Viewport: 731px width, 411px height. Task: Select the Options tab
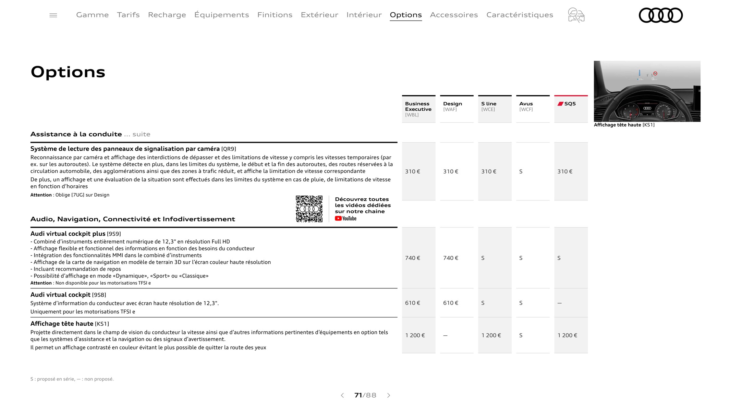[406, 15]
